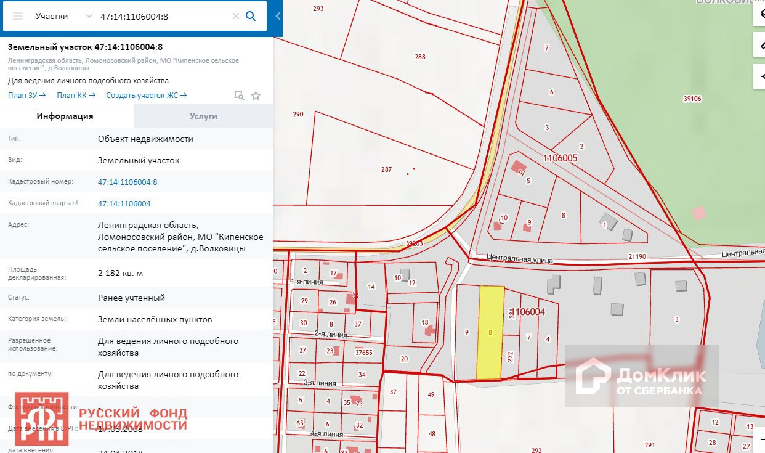Collapse the info side panel arrow
The image size is (765, 453).
coord(278,17)
